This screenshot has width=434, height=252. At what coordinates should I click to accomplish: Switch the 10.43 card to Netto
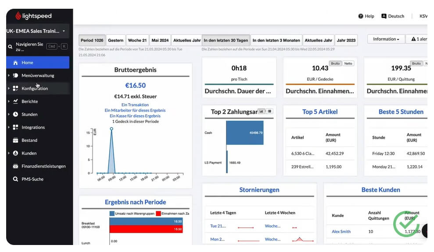pyautogui.click(x=348, y=63)
